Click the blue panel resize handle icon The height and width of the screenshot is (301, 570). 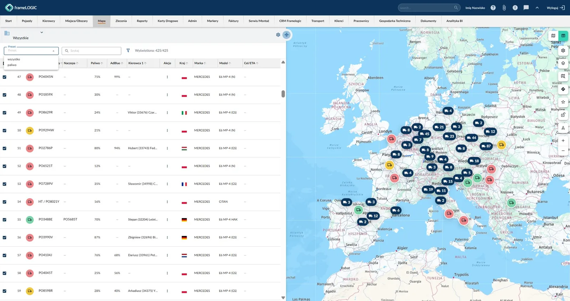click(x=286, y=35)
